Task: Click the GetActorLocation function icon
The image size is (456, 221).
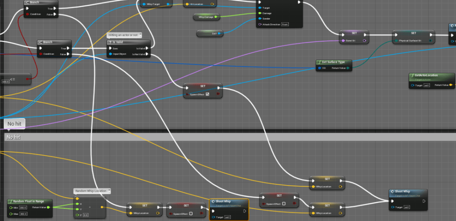Action: [412, 75]
